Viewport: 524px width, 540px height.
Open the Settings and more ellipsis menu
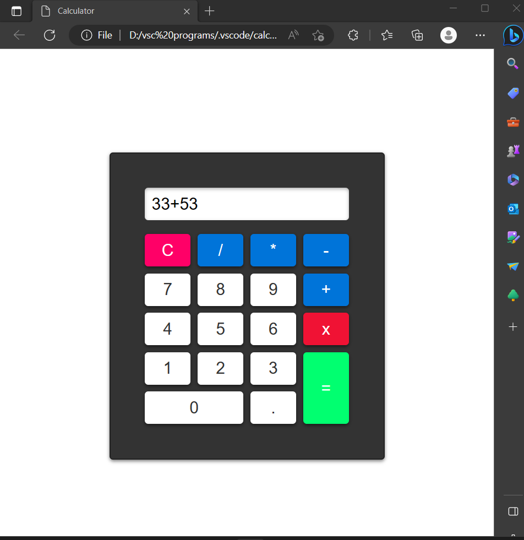480,35
